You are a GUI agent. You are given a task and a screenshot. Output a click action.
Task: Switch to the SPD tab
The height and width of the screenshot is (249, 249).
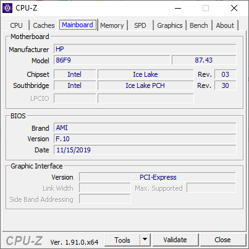click(140, 25)
